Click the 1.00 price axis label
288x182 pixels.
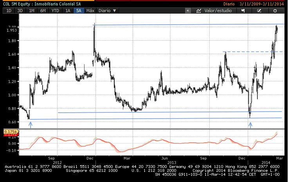coord(12,95)
